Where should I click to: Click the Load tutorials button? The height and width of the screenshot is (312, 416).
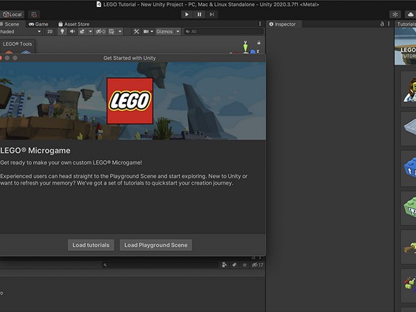[x=91, y=245]
